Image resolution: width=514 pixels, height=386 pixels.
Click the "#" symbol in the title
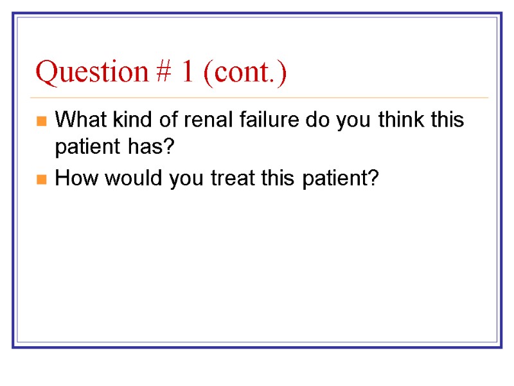[x=163, y=73]
